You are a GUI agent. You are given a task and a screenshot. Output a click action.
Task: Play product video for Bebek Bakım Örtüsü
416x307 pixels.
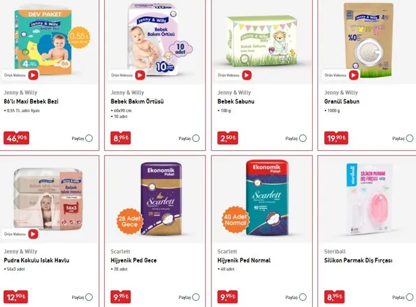point(140,75)
